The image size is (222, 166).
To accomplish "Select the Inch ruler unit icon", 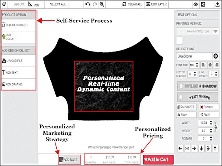I will pyautogui.click(x=30, y=4).
